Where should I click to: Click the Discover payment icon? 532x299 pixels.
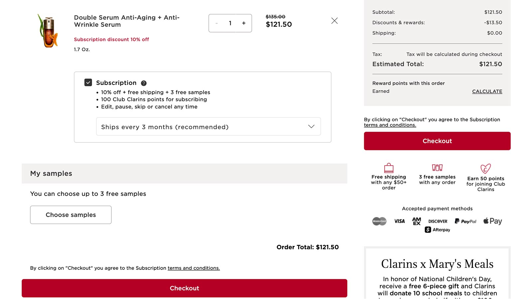pos(438,221)
